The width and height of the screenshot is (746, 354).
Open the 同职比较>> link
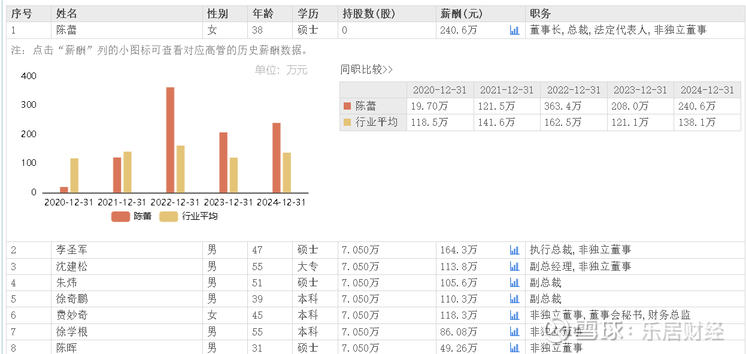[x=366, y=69]
